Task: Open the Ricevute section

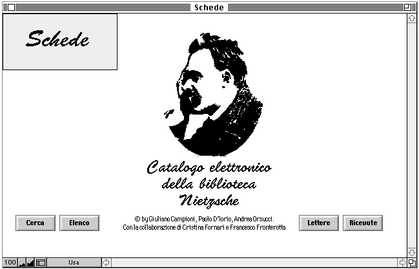Action: [x=363, y=223]
